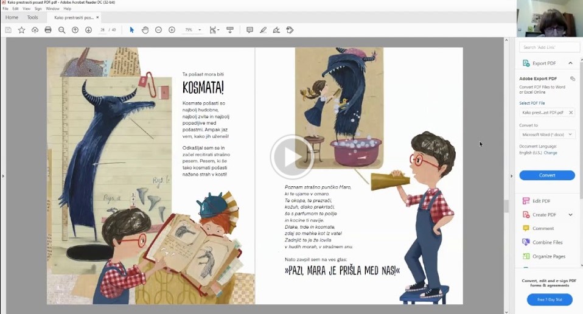Screen dimensions: 583x314
Task: Add a sticky note comment icon
Action: point(250,30)
